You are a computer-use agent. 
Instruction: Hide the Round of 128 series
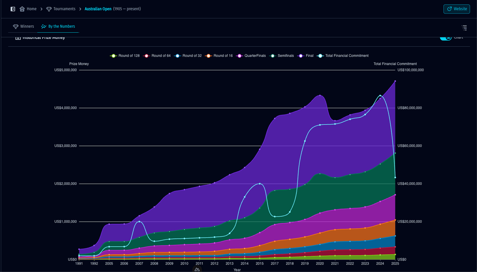point(125,56)
